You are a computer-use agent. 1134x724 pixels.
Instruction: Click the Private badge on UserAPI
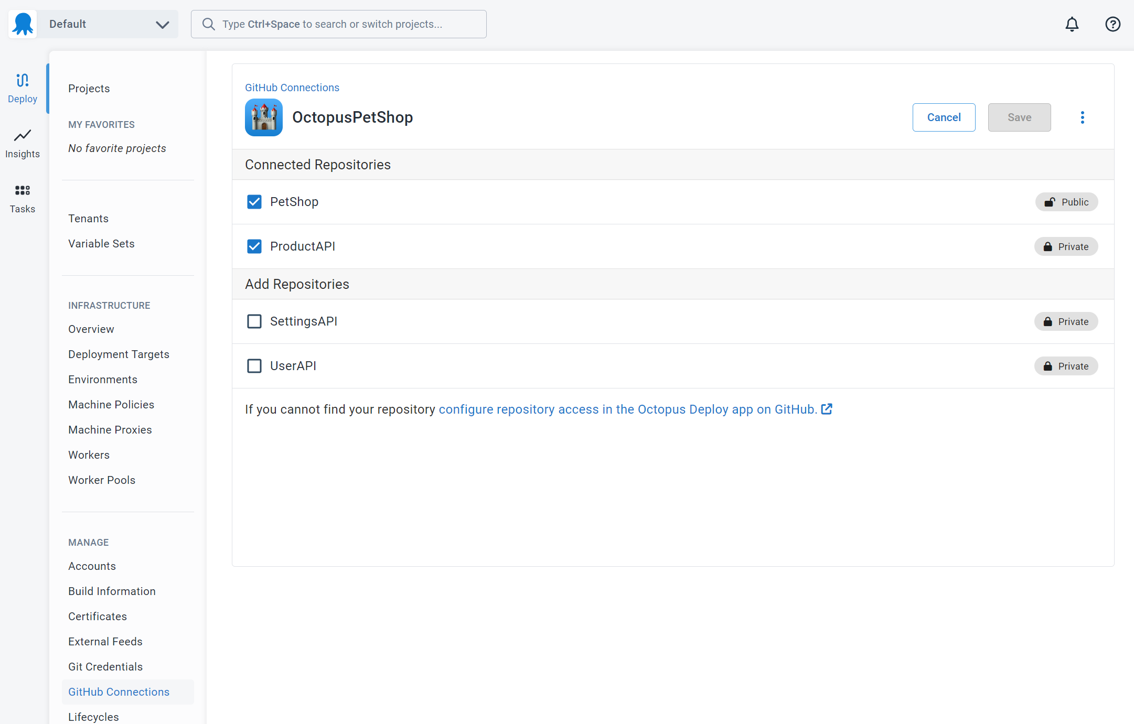(1066, 366)
